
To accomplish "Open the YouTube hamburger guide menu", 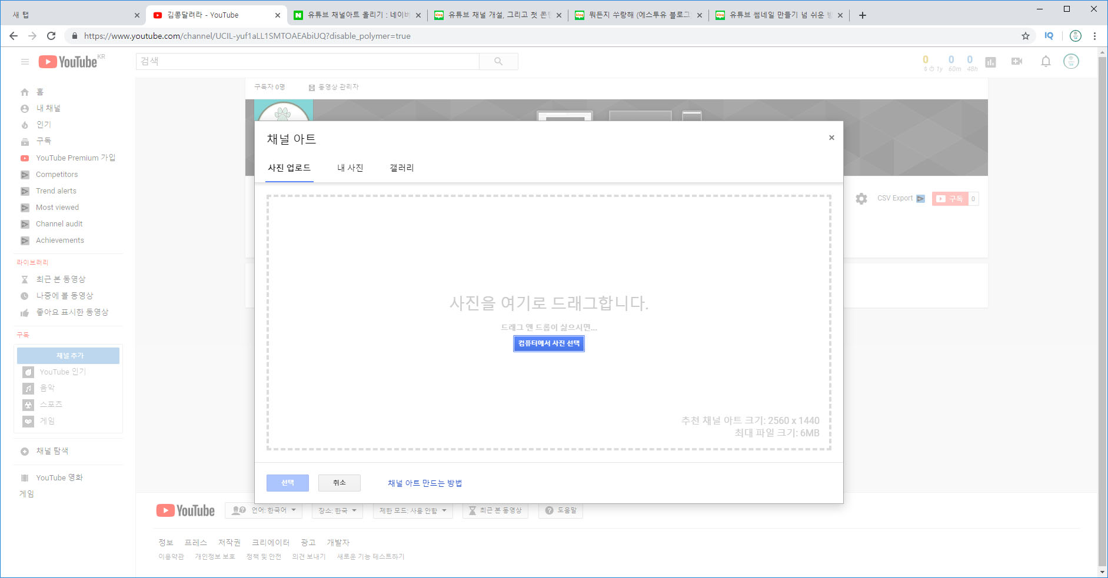I will tap(25, 62).
